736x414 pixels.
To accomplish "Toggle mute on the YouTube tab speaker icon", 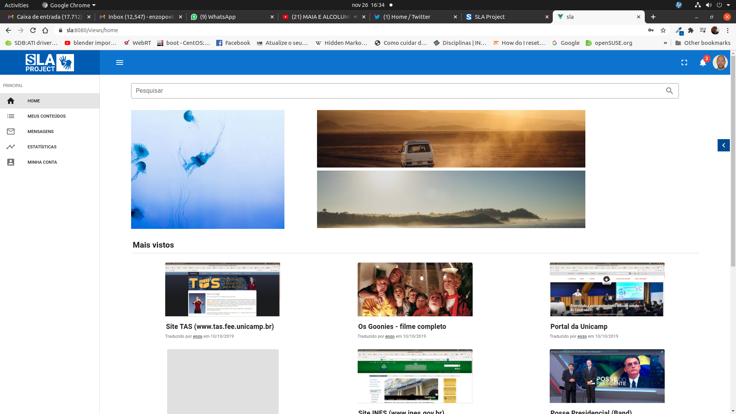I will click(356, 17).
